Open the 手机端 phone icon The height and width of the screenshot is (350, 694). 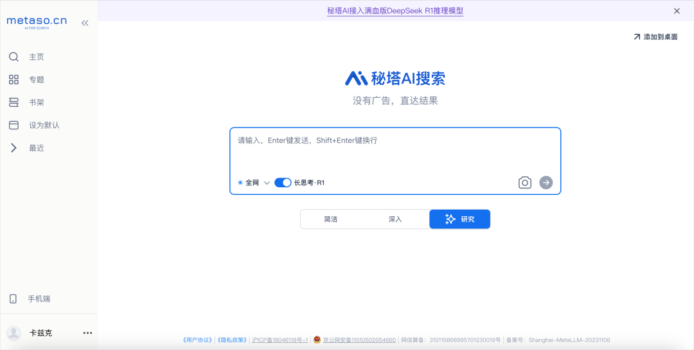(x=13, y=299)
